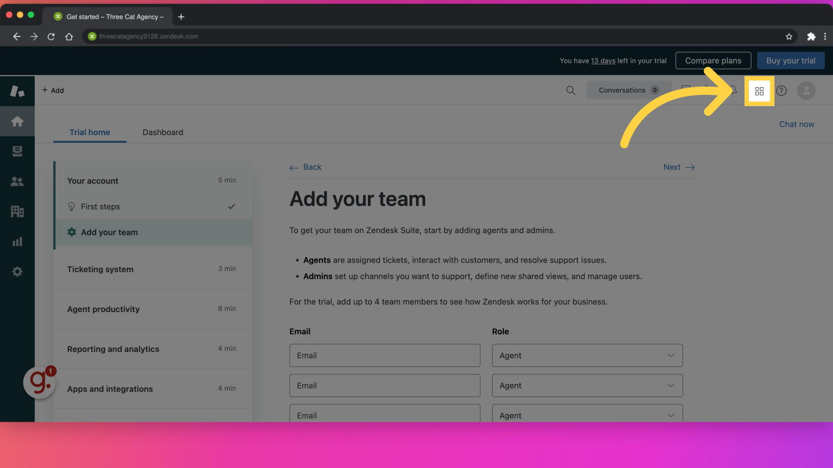Image resolution: width=833 pixels, height=468 pixels.
Task: Click Next navigation arrow
Action: [679, 167]
